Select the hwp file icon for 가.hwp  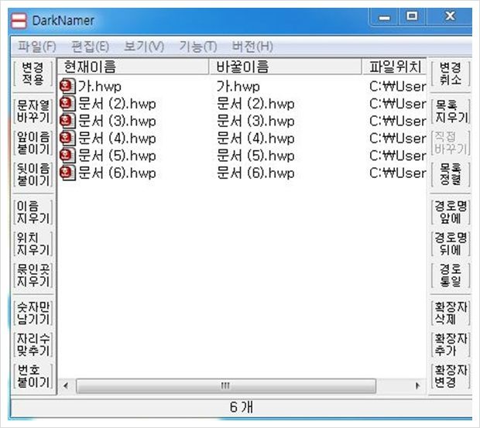pos(67,86)
